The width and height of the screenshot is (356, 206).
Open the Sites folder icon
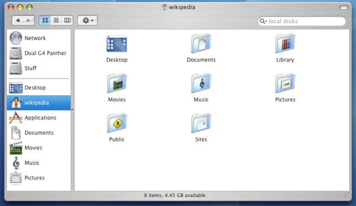pos(201,123)
